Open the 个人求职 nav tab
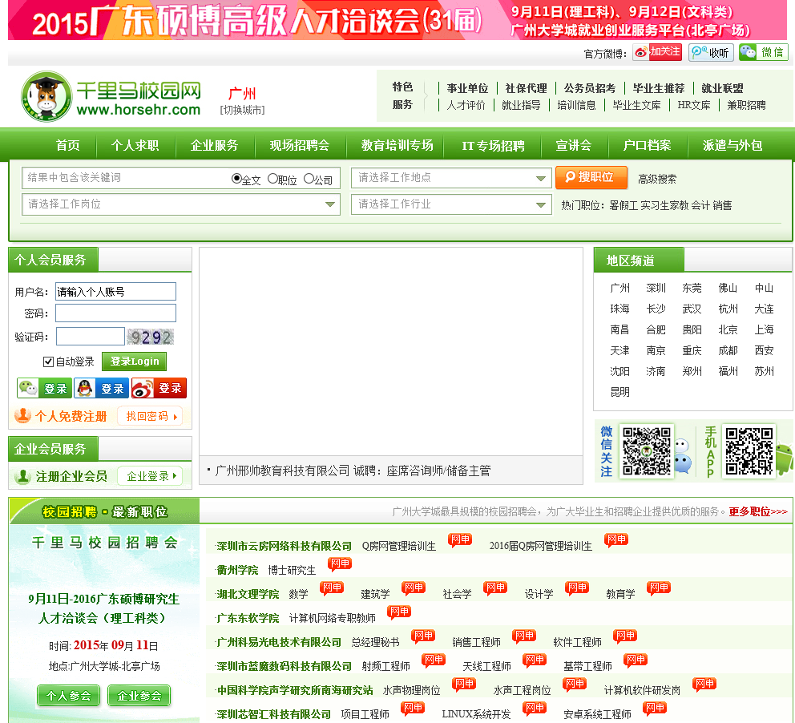Image resolution: width=795 pixels, height=723 pixels. (x=135, y=146)
